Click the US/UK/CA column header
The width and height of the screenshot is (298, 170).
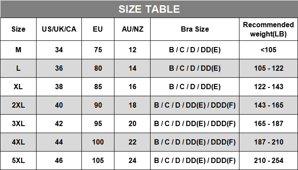point(59,29)
